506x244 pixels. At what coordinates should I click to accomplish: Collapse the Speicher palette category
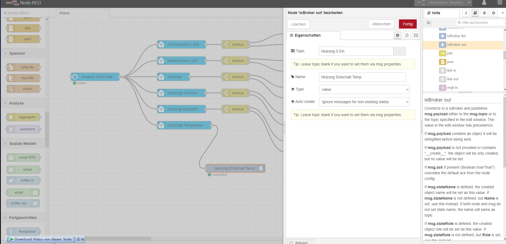click(x=17, y=53)
